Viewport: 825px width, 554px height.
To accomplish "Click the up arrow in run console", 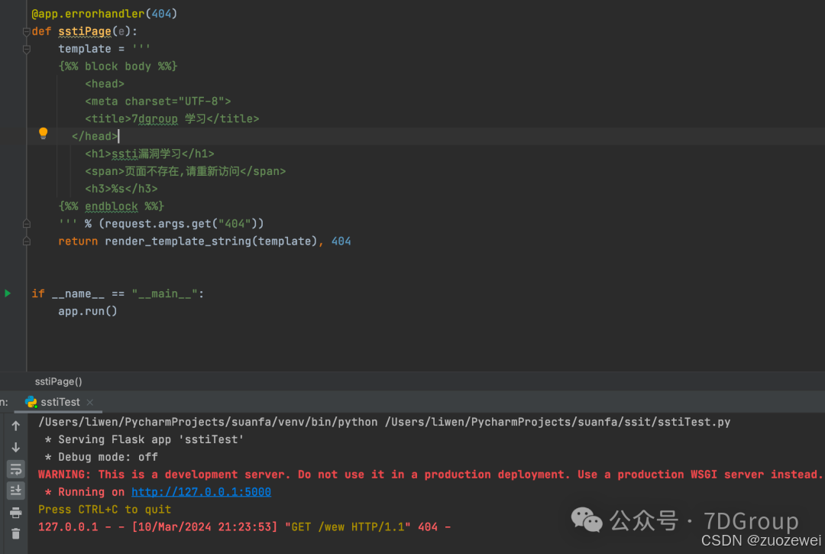I will coord(16,426).
